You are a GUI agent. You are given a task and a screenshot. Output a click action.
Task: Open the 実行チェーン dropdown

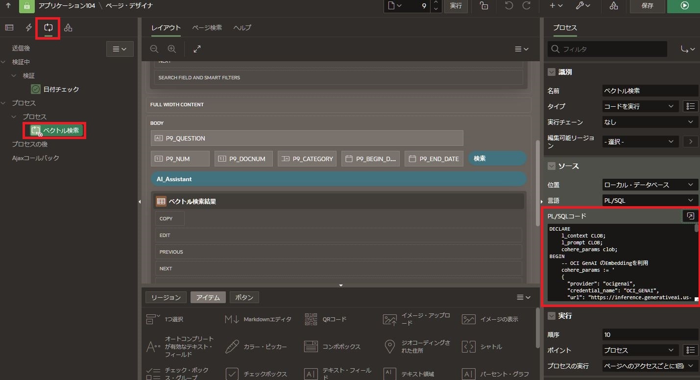(x=650, y=122)
